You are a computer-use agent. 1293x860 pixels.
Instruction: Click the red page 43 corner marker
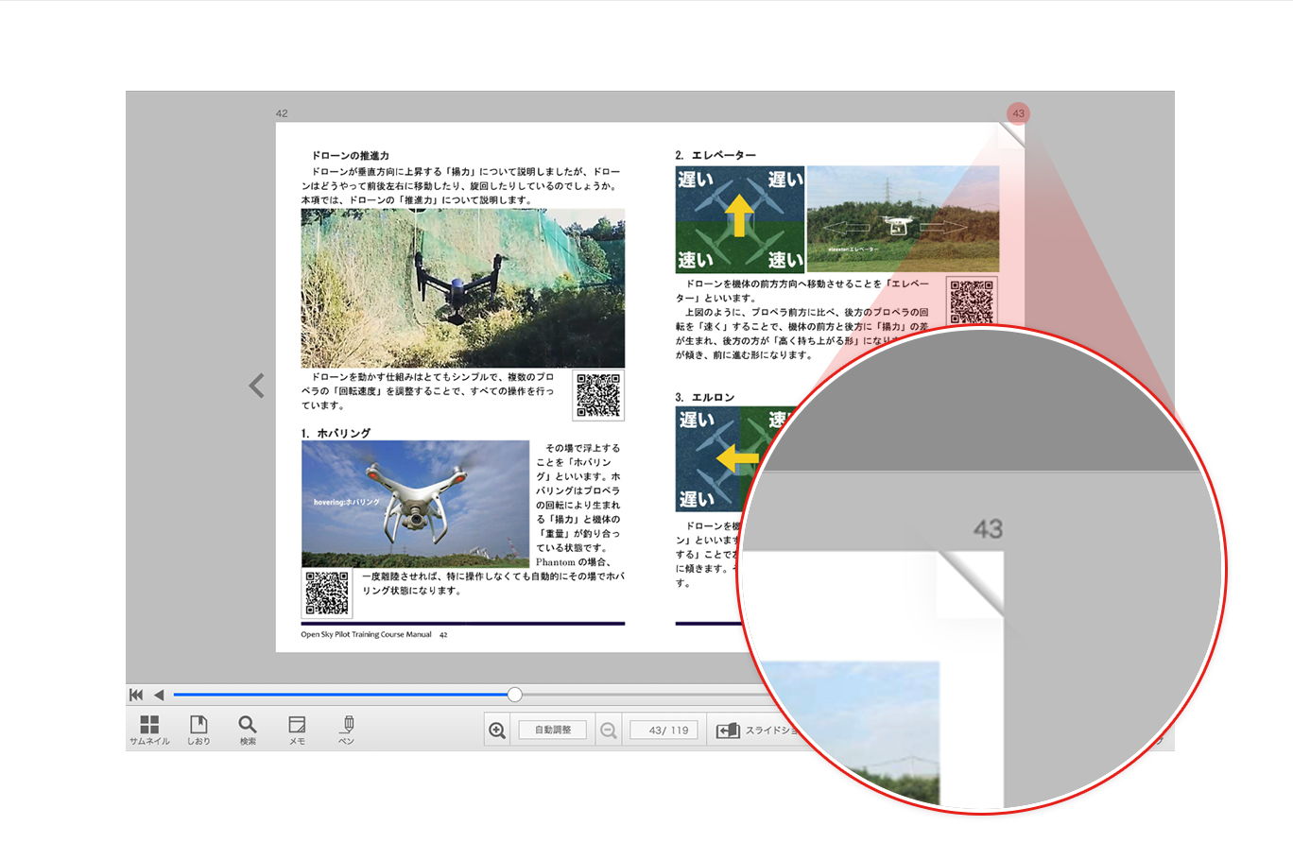click(1018, 112)
